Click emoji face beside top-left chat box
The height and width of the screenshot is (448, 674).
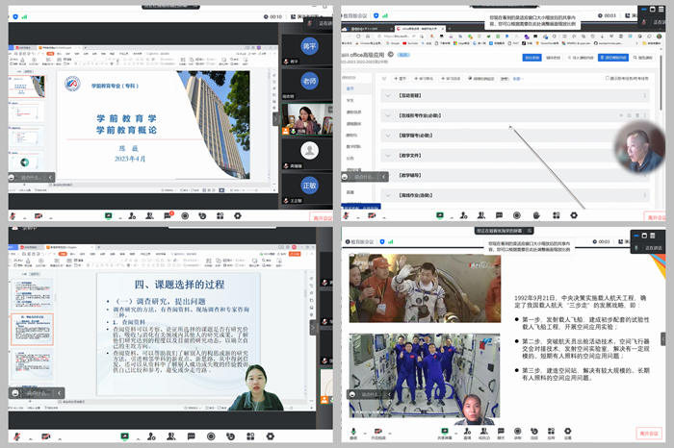pos(12,177)
